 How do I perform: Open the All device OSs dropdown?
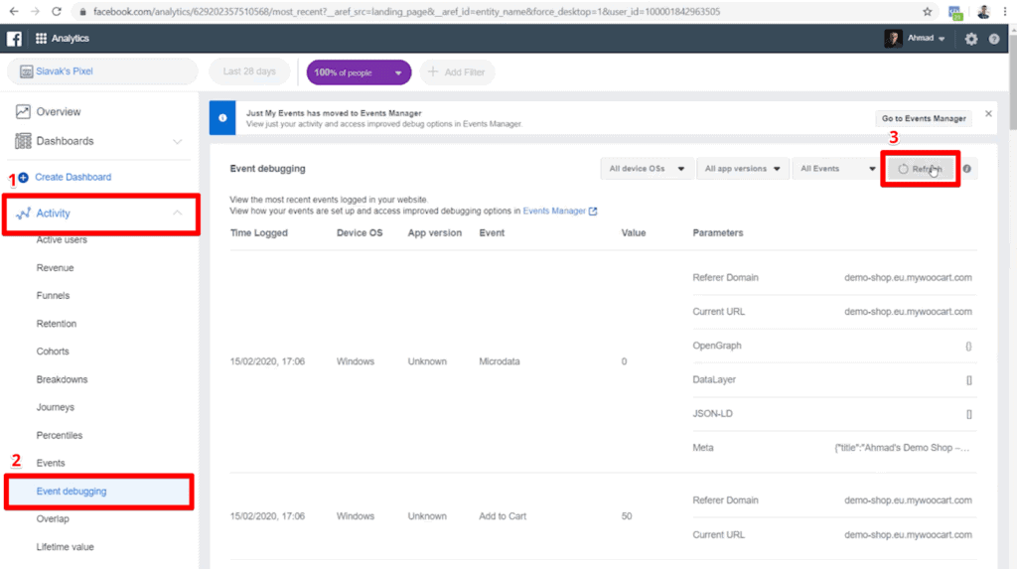tap(647, 169)
